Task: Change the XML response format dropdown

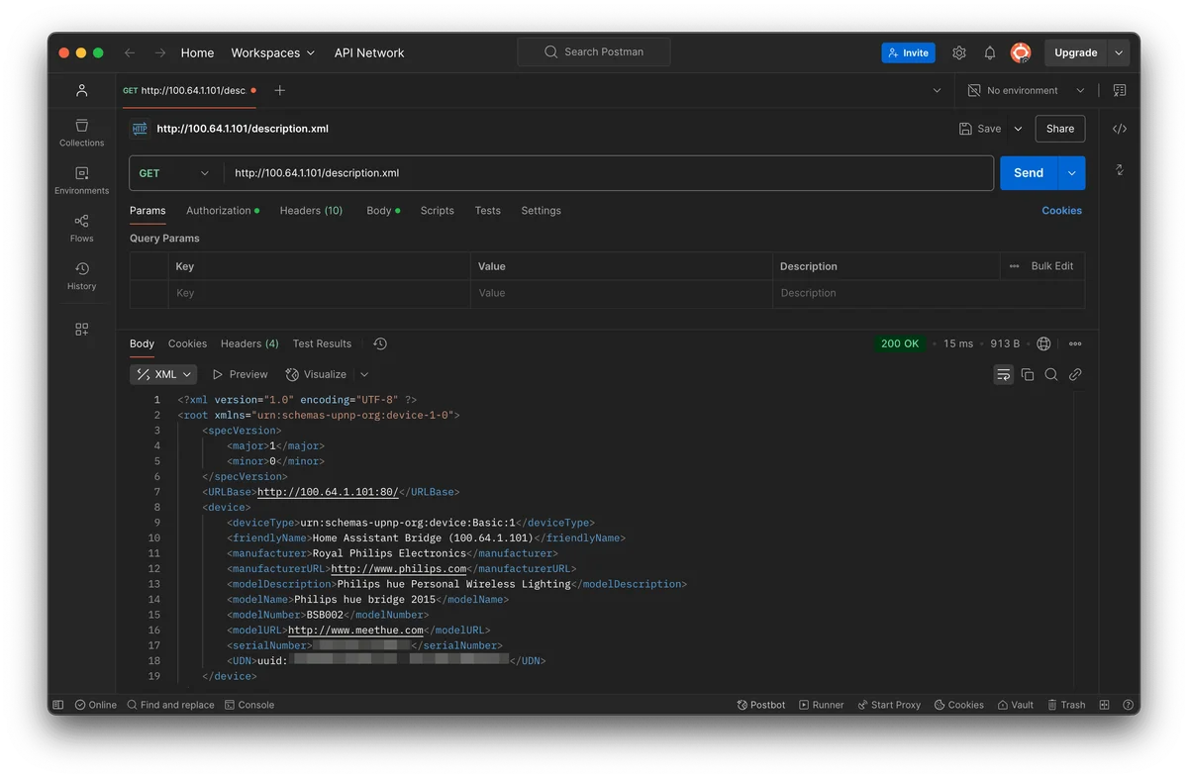Action: pos(163,374)
